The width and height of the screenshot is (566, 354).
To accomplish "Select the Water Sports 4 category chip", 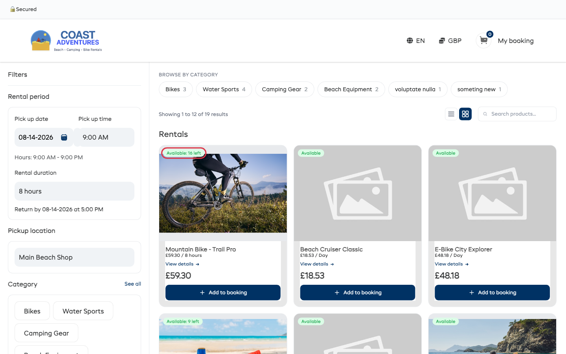I will 224,89.
